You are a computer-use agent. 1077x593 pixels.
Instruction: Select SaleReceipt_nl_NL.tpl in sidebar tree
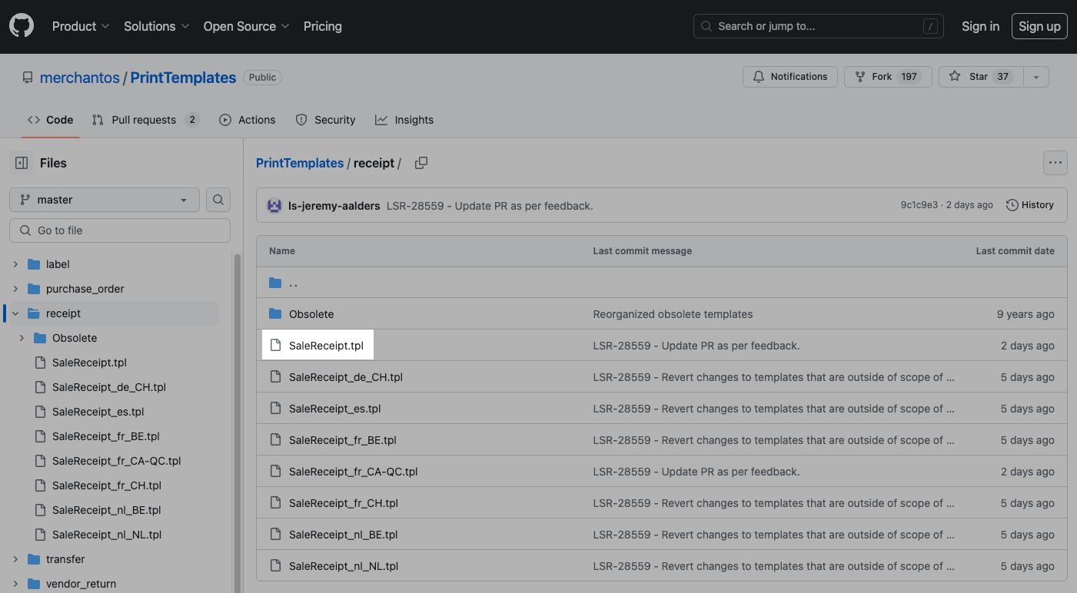107,535
